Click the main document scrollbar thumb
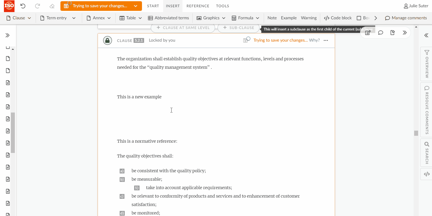Viewport: 432px width, 216px height. (416, 133)
